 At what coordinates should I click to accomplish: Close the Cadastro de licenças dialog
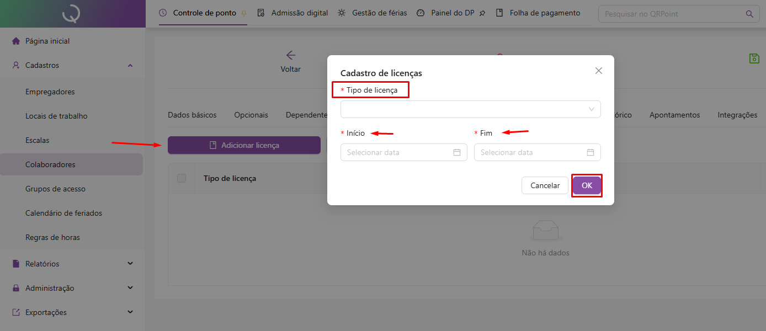point(599,71)
